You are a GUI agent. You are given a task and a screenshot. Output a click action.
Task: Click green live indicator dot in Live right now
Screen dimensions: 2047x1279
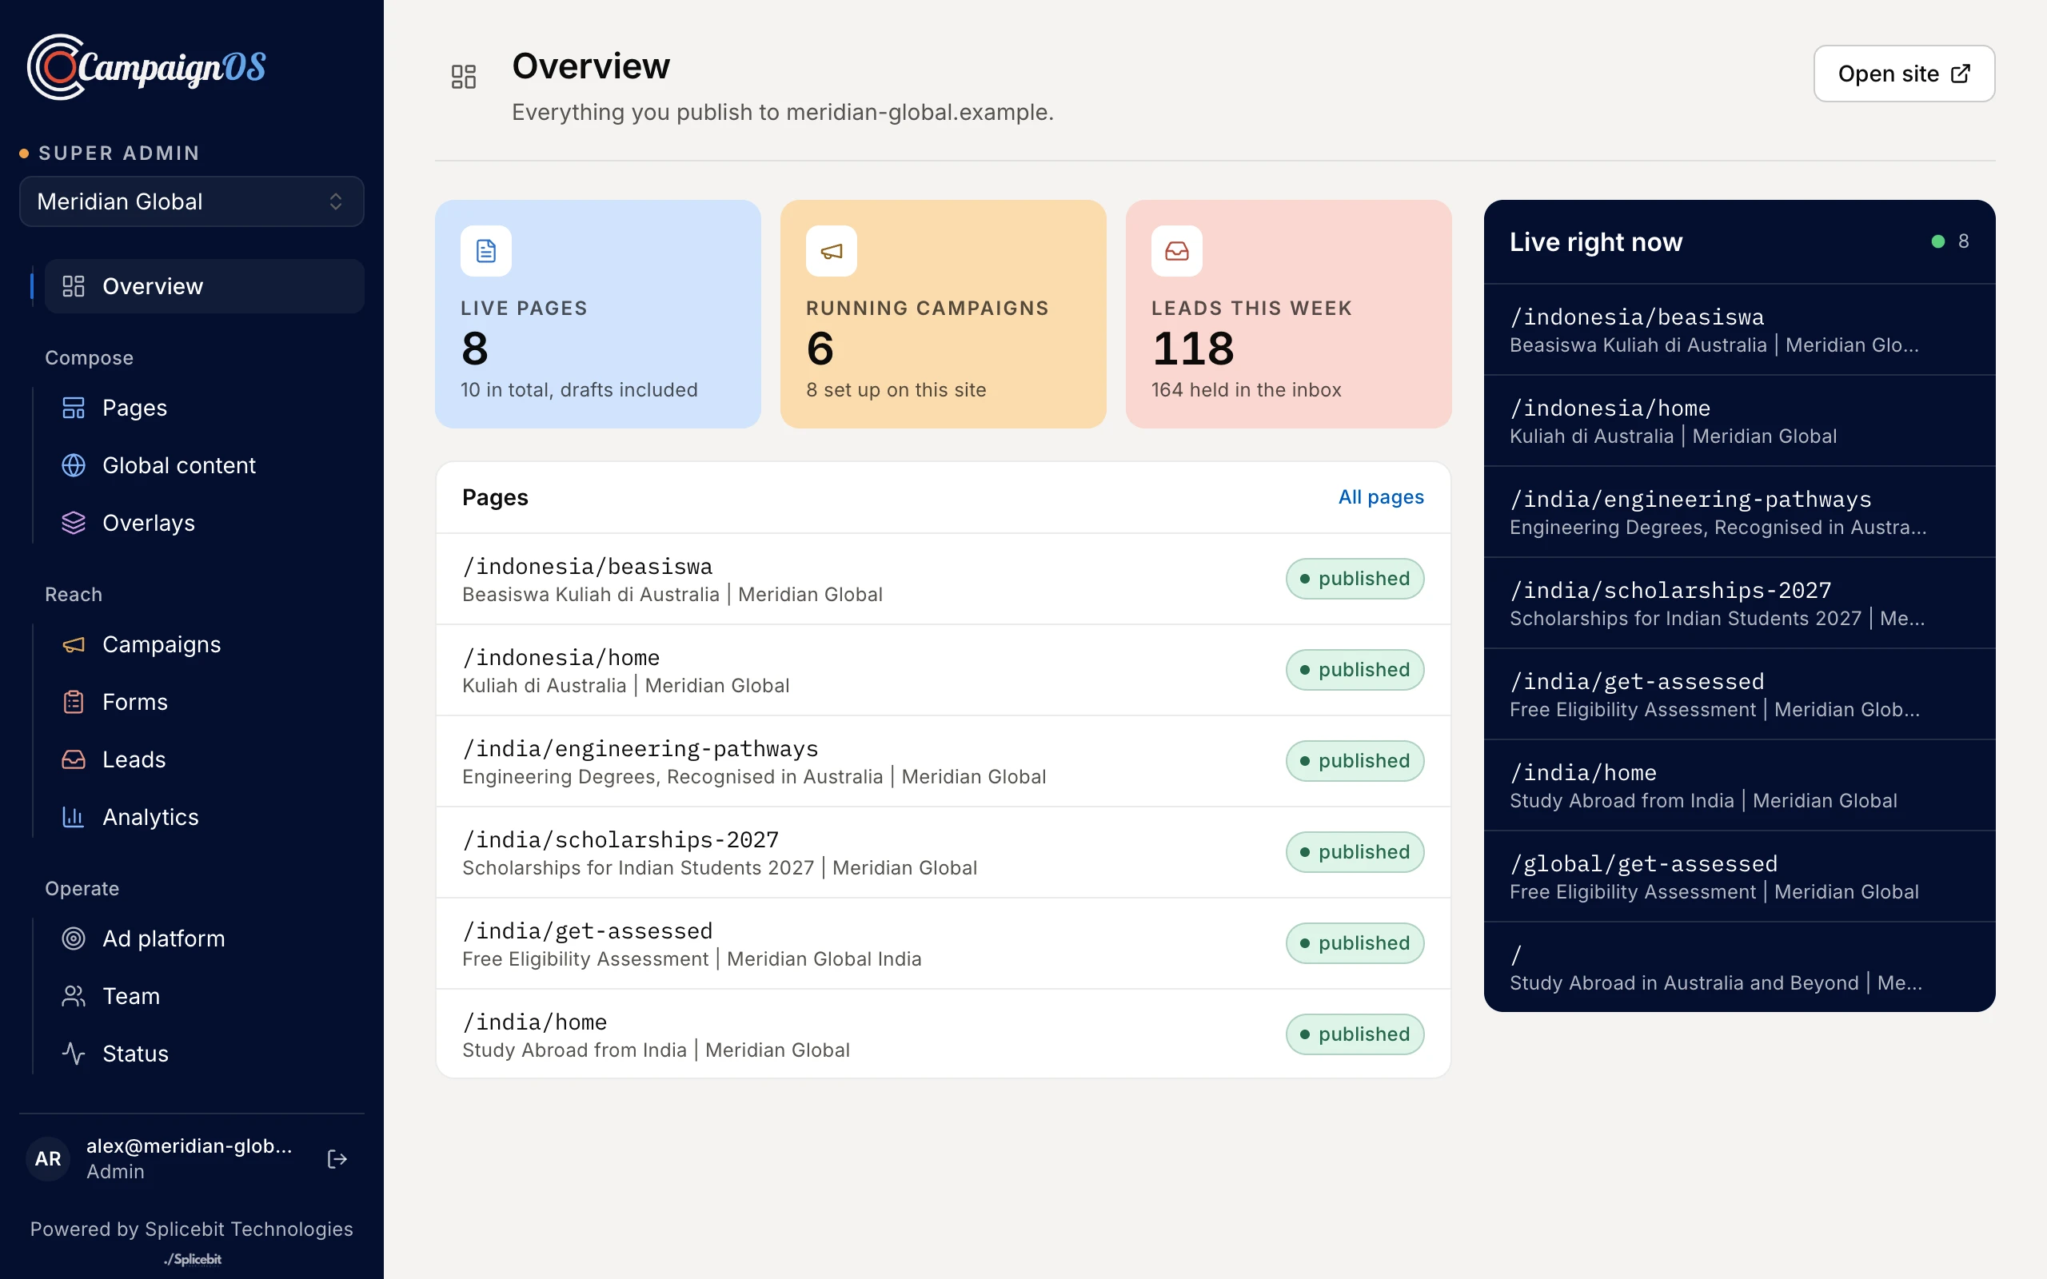1938,242
